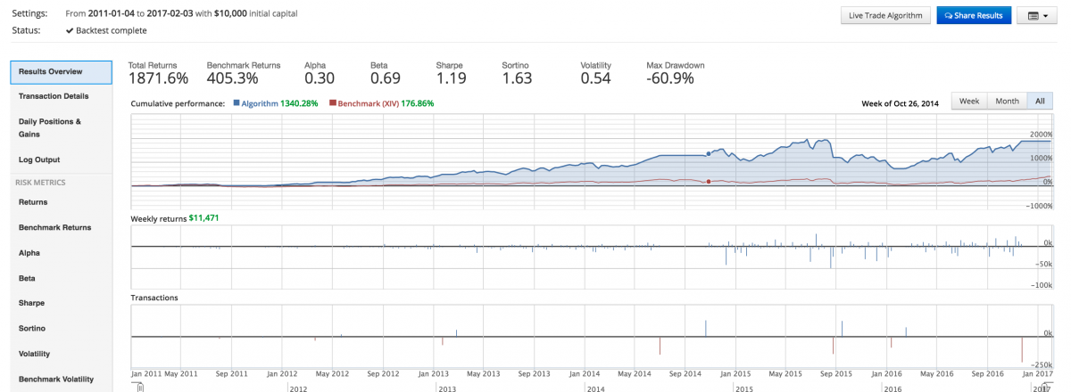Click the blue Algorithm legend swatch
Viewport: 1071px width, 392px height.
pos(236,103)
